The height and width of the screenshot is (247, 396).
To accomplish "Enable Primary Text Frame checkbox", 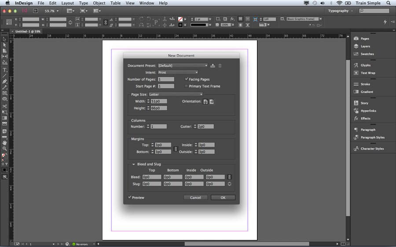I will coord(187,86).
